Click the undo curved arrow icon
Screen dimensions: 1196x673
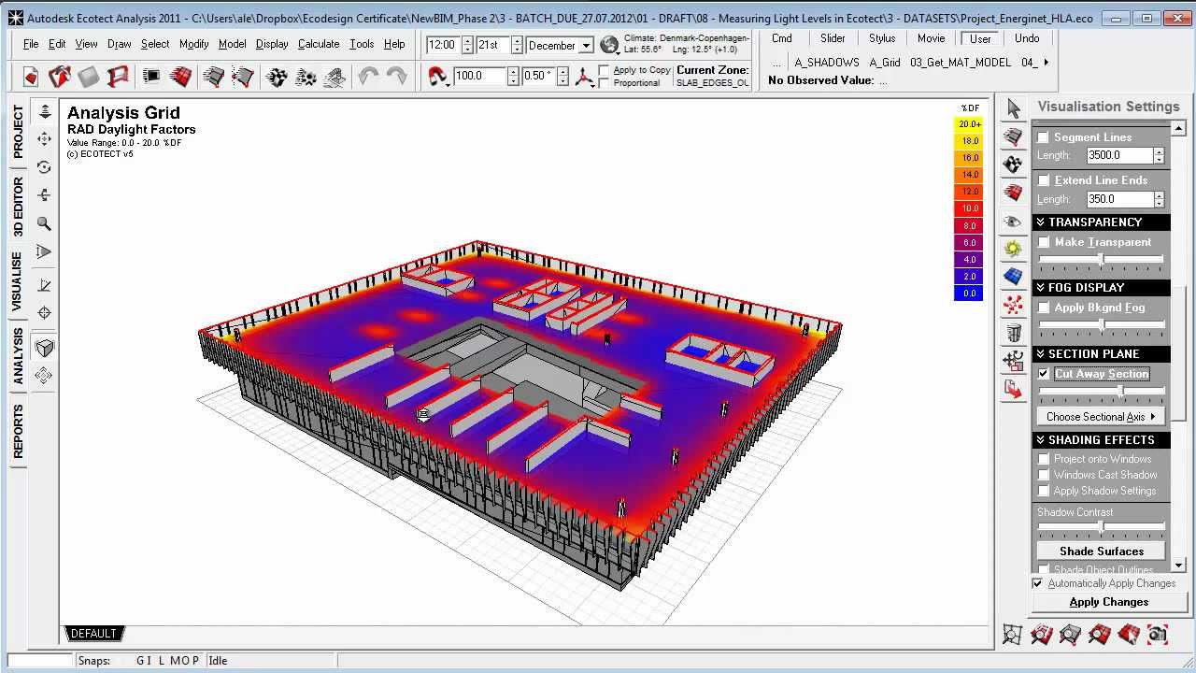(368, 77)
